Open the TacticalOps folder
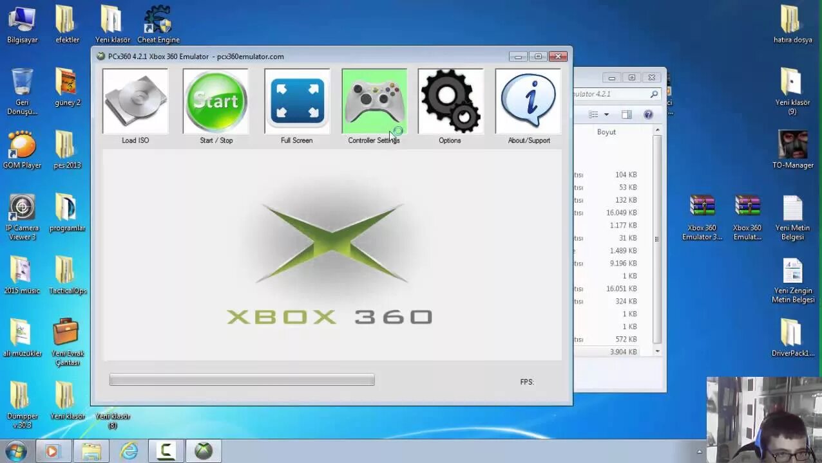 coord(67,275)
